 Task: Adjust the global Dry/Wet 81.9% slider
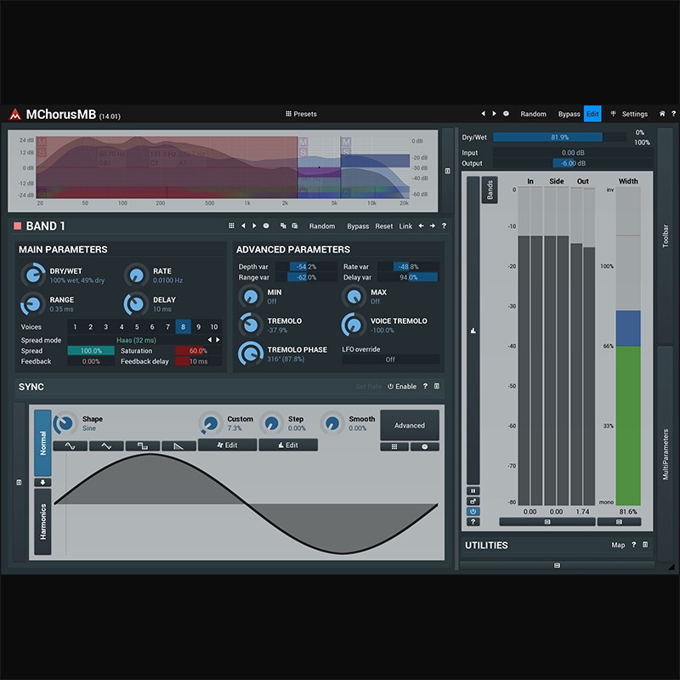coord(560,137)
